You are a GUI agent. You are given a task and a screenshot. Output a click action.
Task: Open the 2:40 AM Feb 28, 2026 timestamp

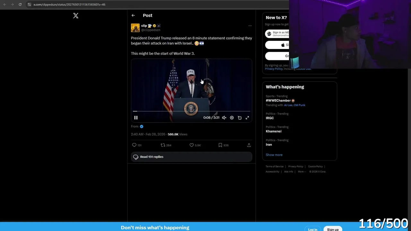[148, 134]
